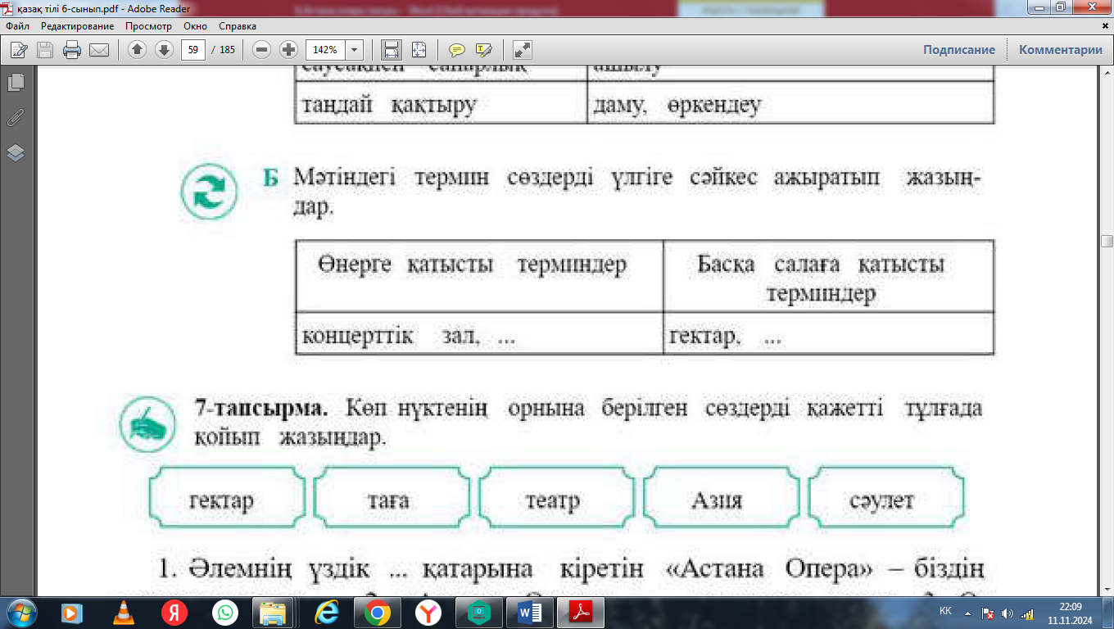Click the 142% zoom combo box
The width and height of the screenshot is (1114, 629).
tap(325, 50)
